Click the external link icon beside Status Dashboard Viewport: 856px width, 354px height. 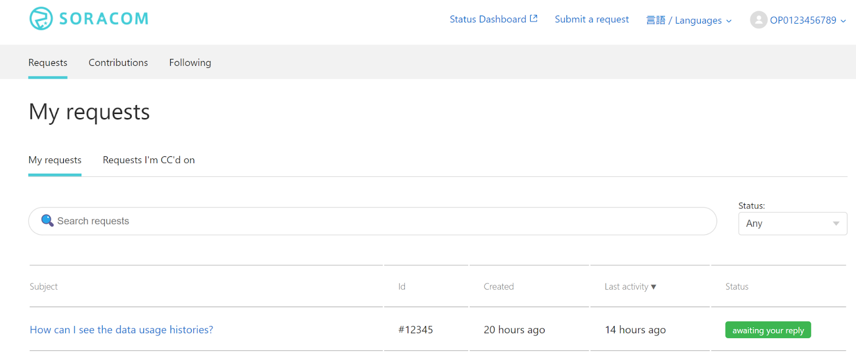click(x=533, y=19)
